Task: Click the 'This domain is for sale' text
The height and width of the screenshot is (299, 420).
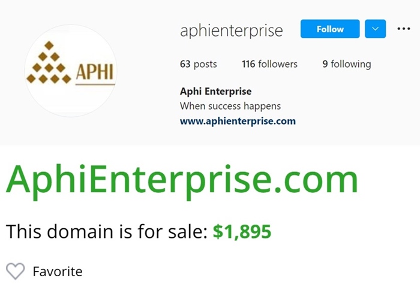Action: point(107,231)
